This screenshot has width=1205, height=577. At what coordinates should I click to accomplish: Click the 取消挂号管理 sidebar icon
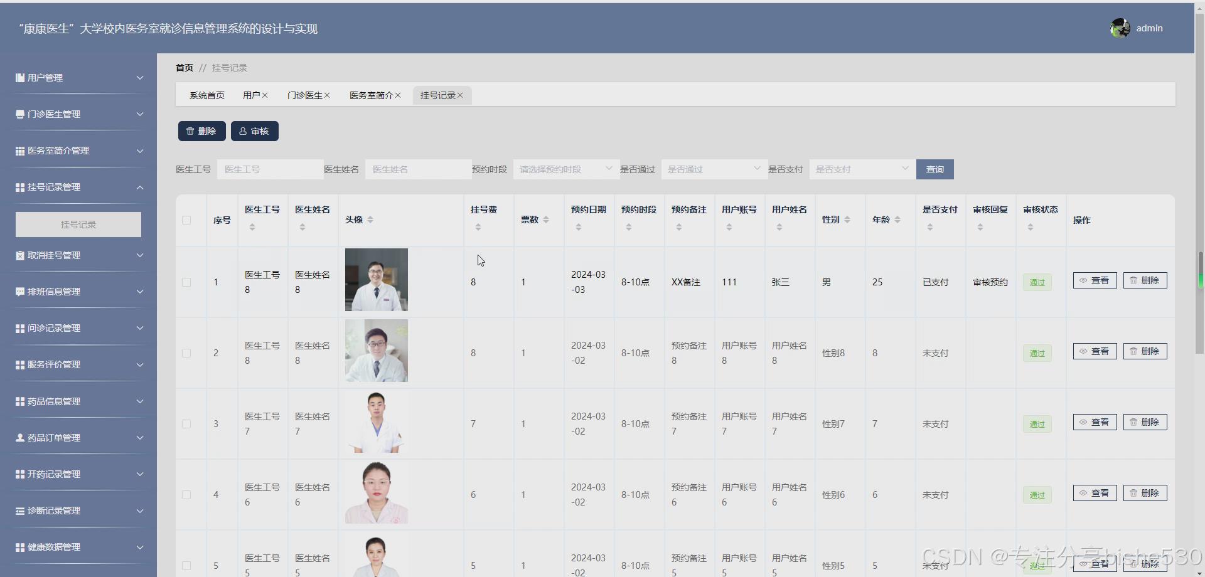coord(20,255)
